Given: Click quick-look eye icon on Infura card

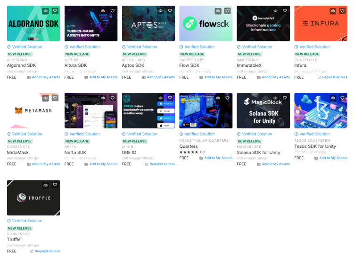Looking at the screenshot, I should (x=333, y=11).
